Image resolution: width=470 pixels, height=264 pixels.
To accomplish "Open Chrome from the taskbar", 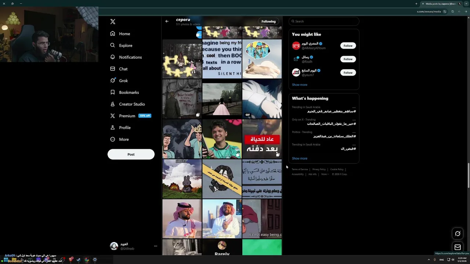I will (x=87, y=260).
